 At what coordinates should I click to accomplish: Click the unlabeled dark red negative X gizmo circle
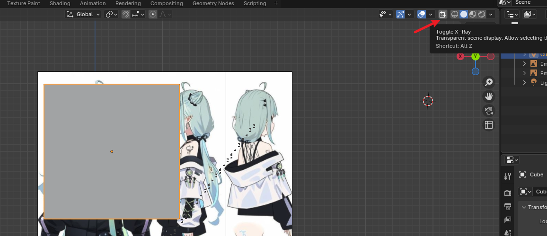click(x=491, y=56)
